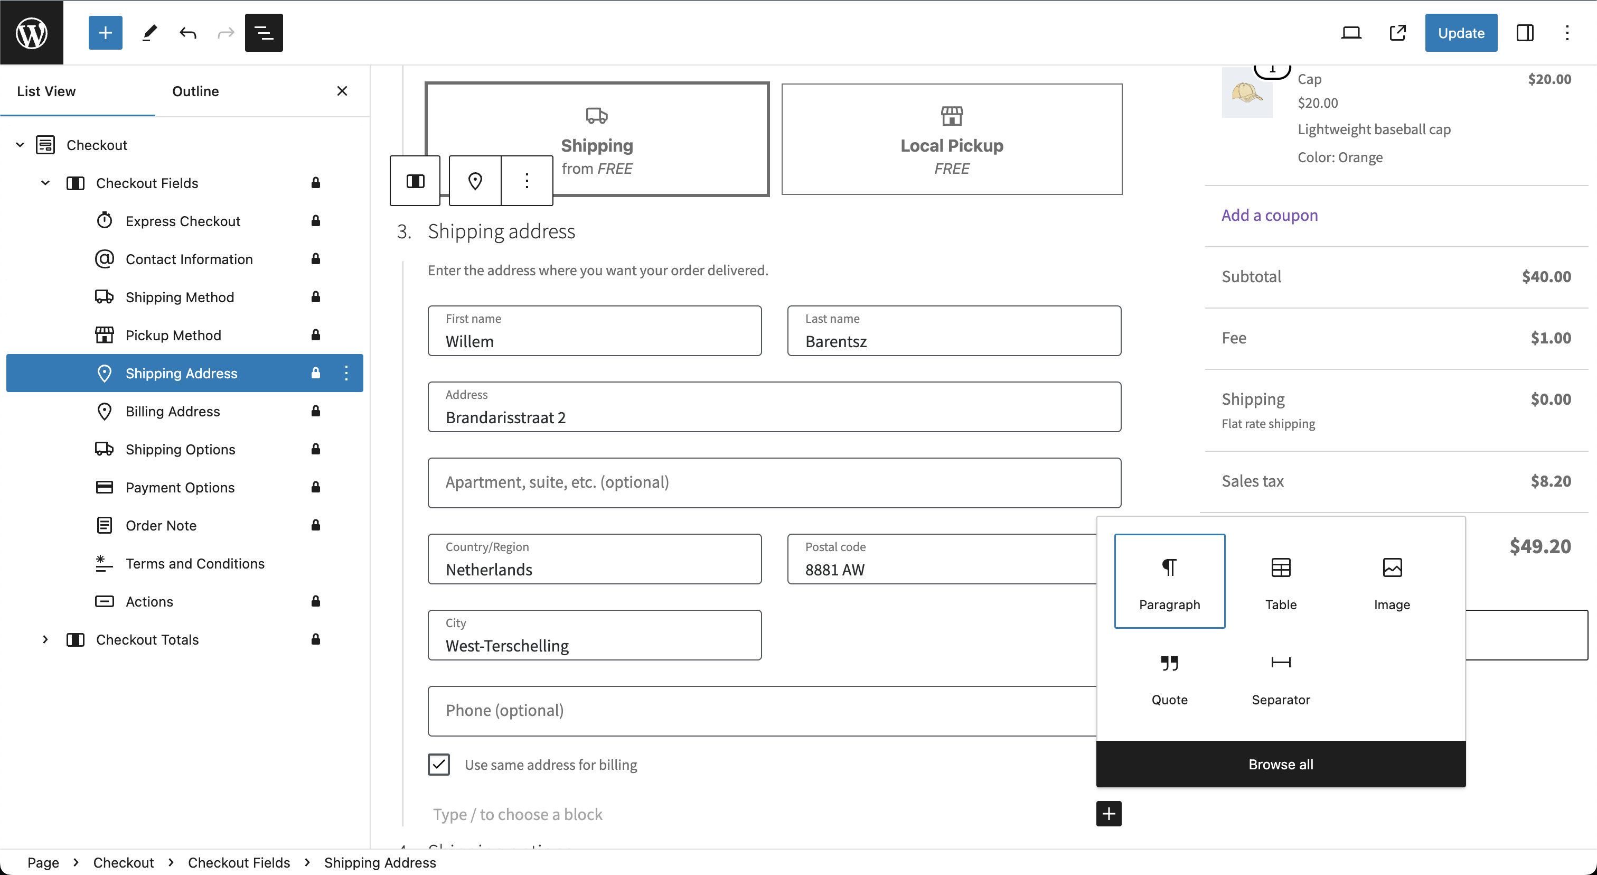
Task: Select the List View tab
Action: pyautogui.click(x=46, y=90)
